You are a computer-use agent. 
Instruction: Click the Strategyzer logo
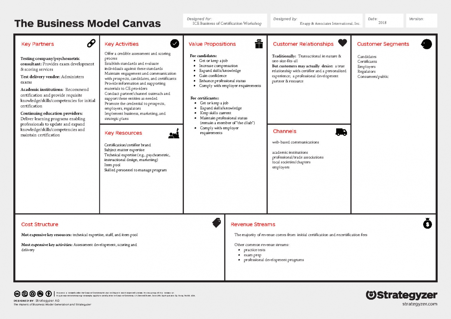(x=402, y=295)
